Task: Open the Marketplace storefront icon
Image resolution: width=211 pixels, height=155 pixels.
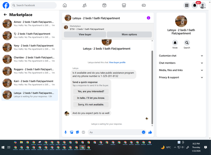Action: (x=124, y=5)
